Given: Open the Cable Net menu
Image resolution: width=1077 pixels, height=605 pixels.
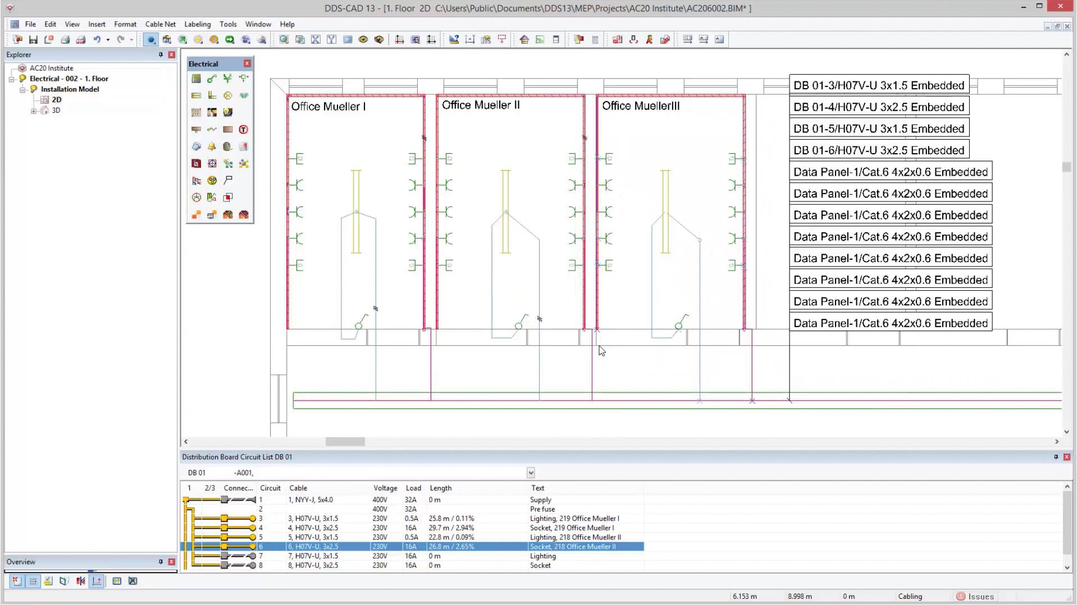Looking at the screenshot, I should tap(160, 24).
